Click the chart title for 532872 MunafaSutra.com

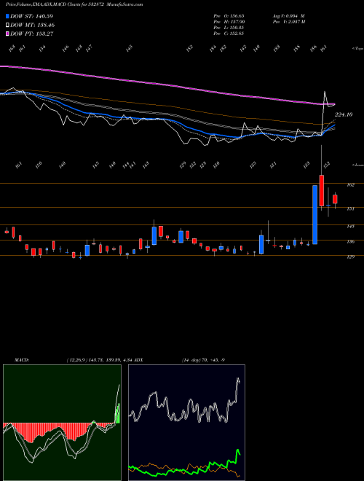(74, 4)
